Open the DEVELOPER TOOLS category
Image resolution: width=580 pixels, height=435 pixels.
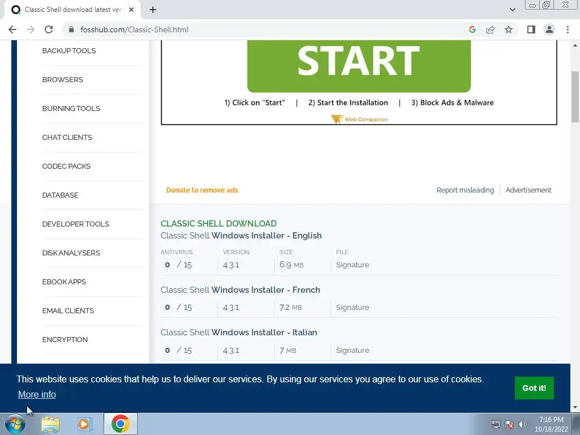pos(75,224)
